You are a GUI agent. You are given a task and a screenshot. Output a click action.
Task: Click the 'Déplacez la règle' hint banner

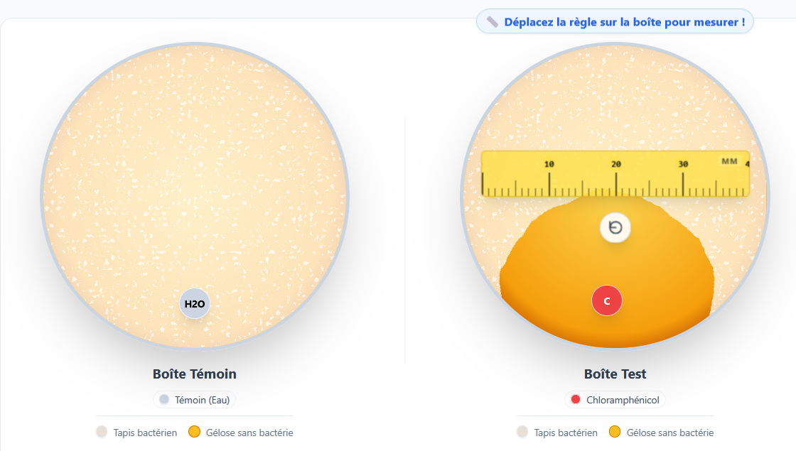coord(615,22)
